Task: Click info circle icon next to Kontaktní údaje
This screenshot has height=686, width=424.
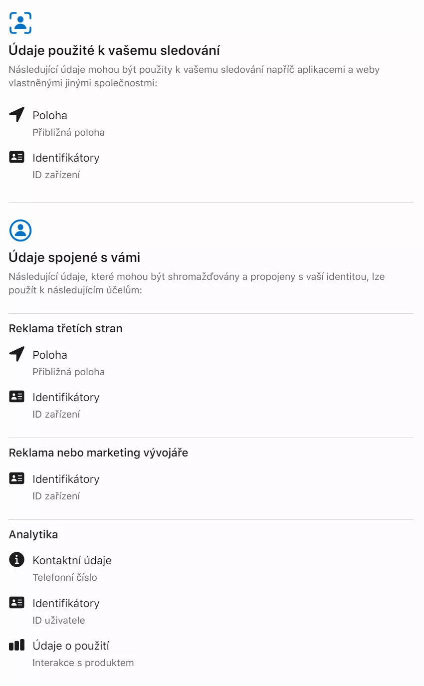Action: coord(17,560)
